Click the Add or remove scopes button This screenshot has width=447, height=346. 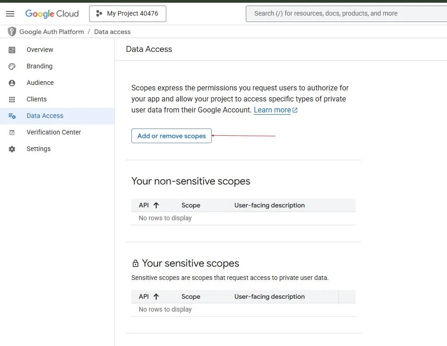171,136
